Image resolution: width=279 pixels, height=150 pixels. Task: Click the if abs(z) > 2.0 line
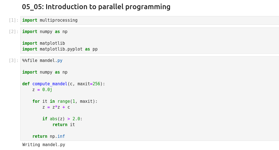(62, 119)
